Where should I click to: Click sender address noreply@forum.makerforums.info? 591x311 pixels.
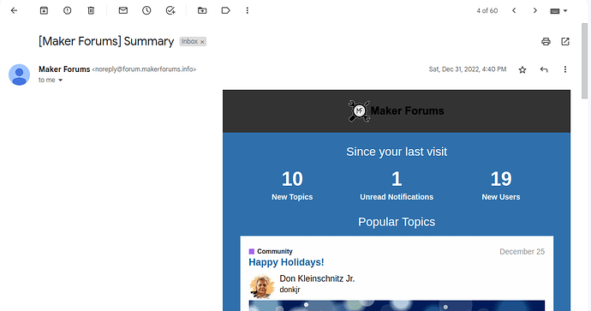pyautogui.click(x=144, y=69)
